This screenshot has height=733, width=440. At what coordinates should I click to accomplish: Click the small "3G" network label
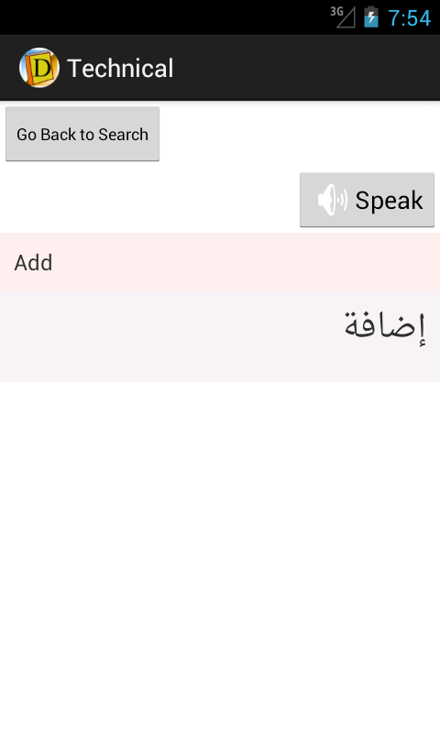(x=336, y=11)
